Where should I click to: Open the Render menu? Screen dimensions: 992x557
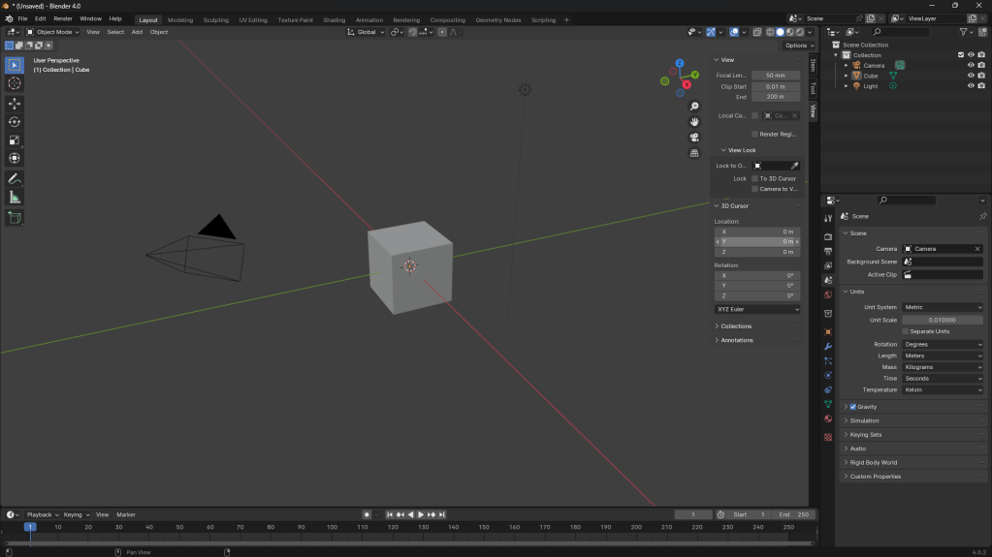[x=63, y=18]
